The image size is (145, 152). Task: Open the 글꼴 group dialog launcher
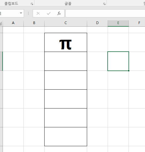pos(104,4)
